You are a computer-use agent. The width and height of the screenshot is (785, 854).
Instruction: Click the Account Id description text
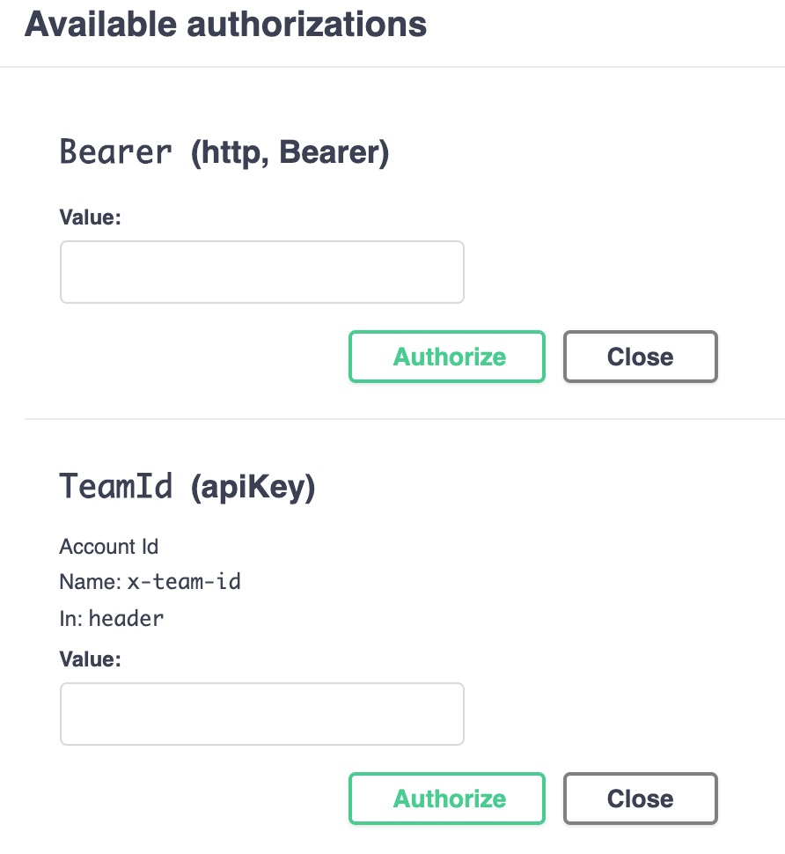click(x=109, y=547)
